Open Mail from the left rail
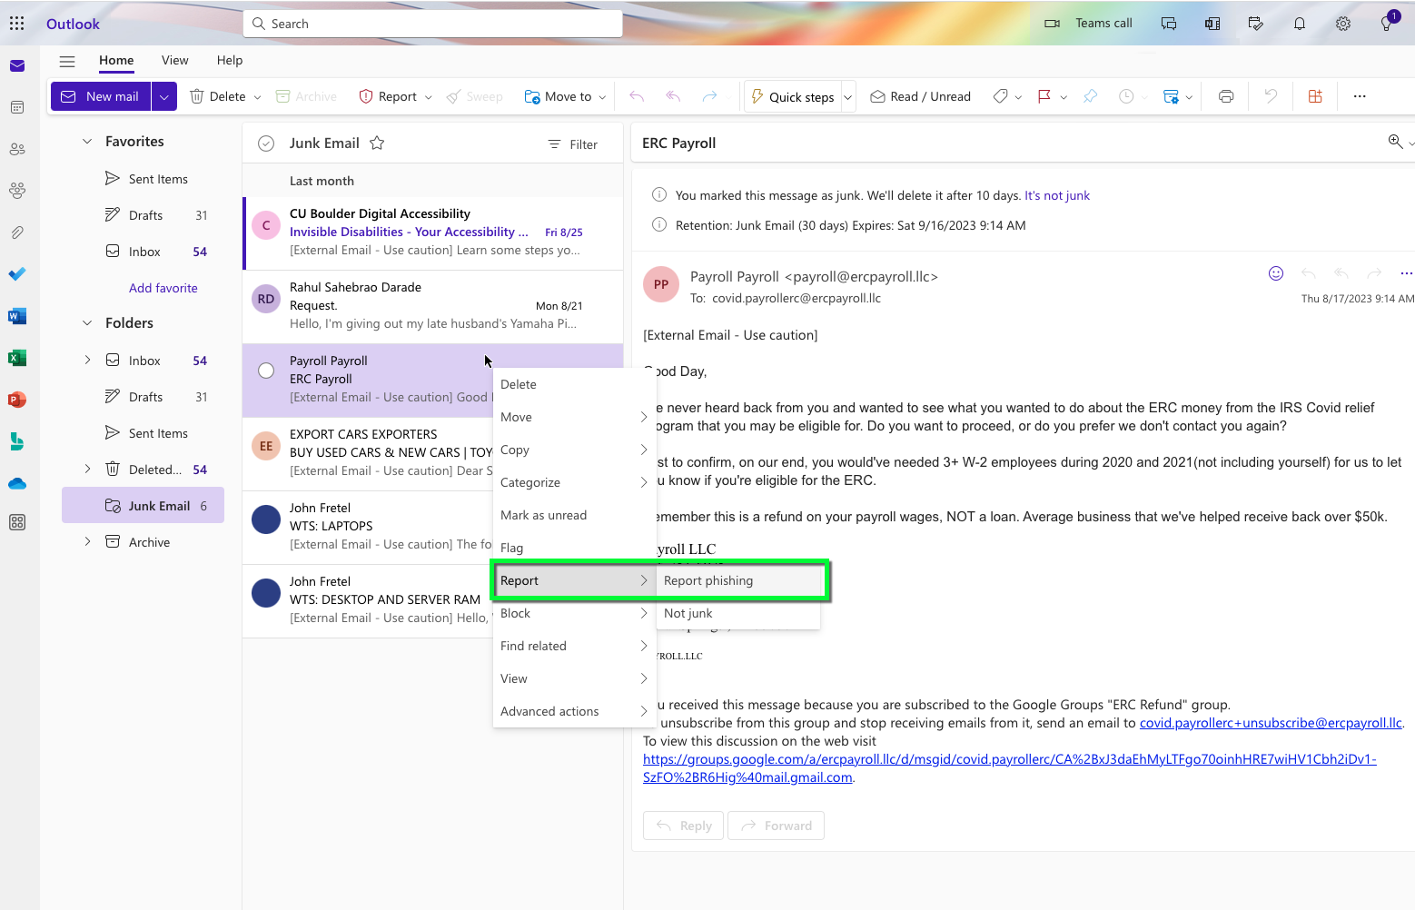This screenshot has height=910, width=1415. [x=17, y=65]
